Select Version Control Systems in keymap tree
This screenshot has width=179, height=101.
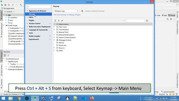tap(67, 37)
